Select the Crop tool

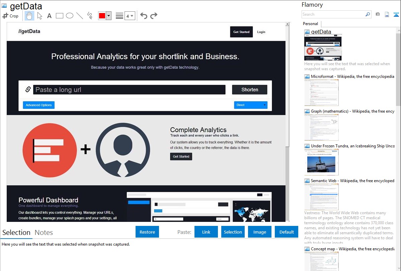coord(10,16)
